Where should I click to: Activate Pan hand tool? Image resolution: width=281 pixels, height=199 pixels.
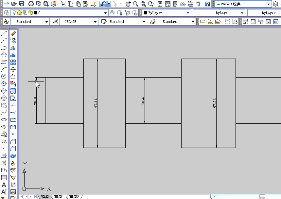128,4
